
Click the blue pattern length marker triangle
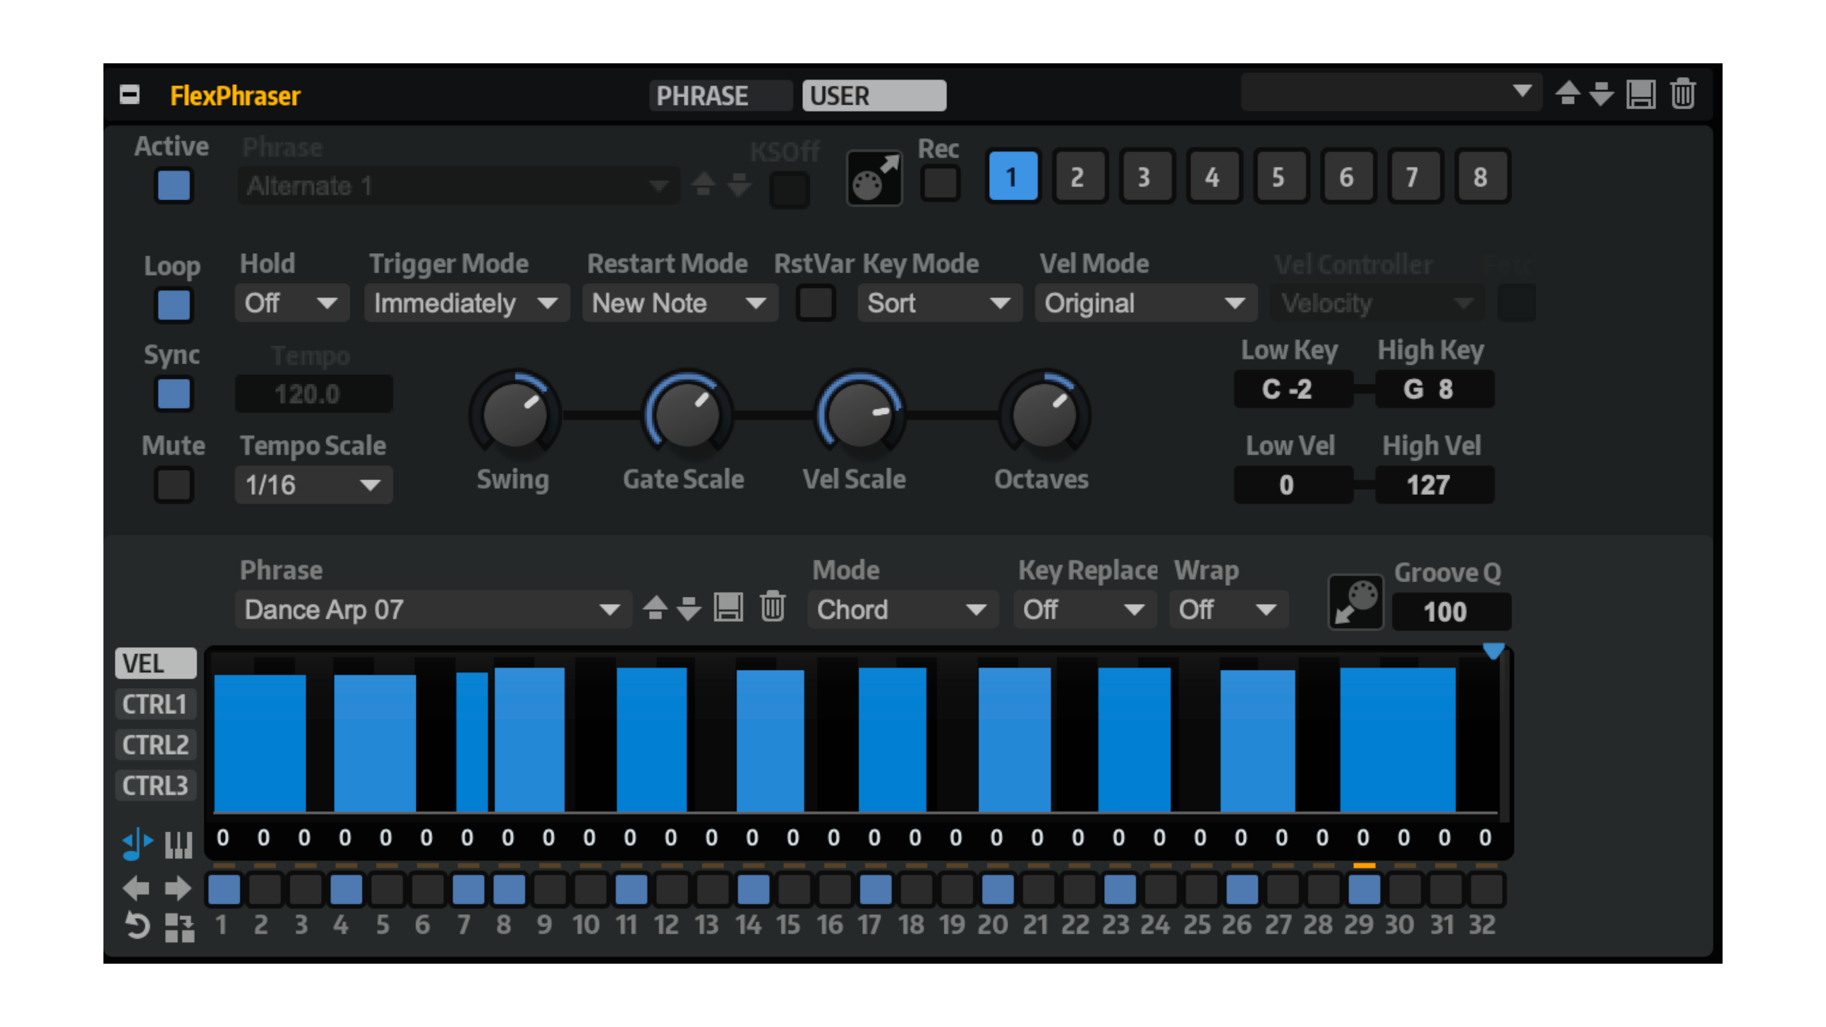(x=1493, y=651)
